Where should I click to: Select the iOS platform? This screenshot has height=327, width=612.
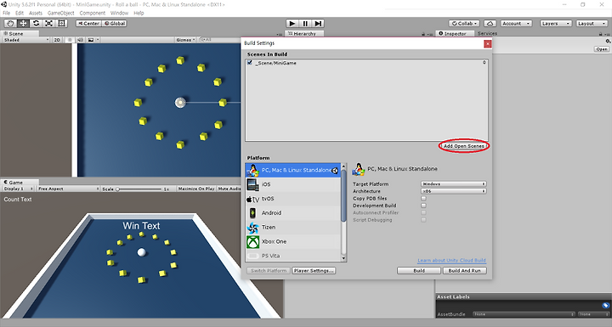point(293,184)
